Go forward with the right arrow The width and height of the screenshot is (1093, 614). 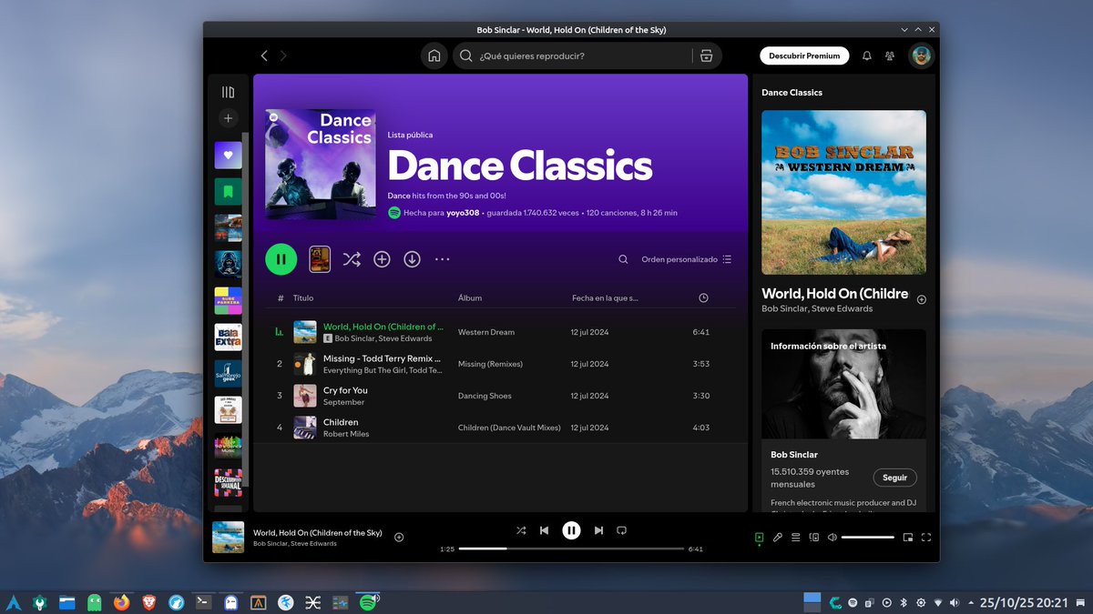[283, 55]
